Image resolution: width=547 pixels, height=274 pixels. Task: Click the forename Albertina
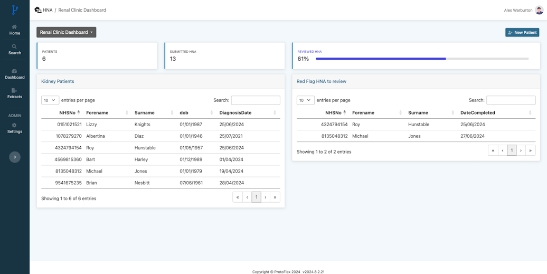pyautogui.click(x=96, y=136)
